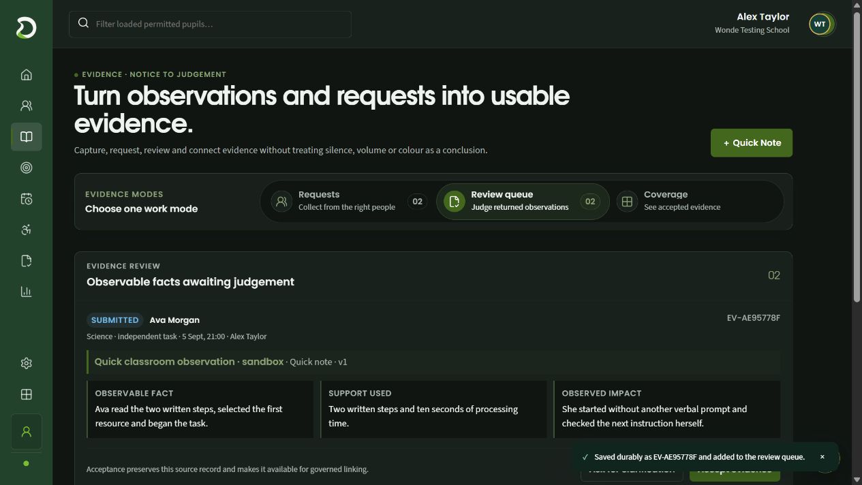
Task: Click the search magnifier icon
Action: pyautogui.click(x=83, y=23)
